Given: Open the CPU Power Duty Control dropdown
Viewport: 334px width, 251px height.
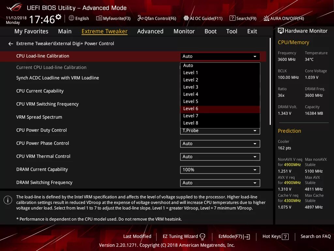Looking at the screenshot, I should tap(220, 131).
